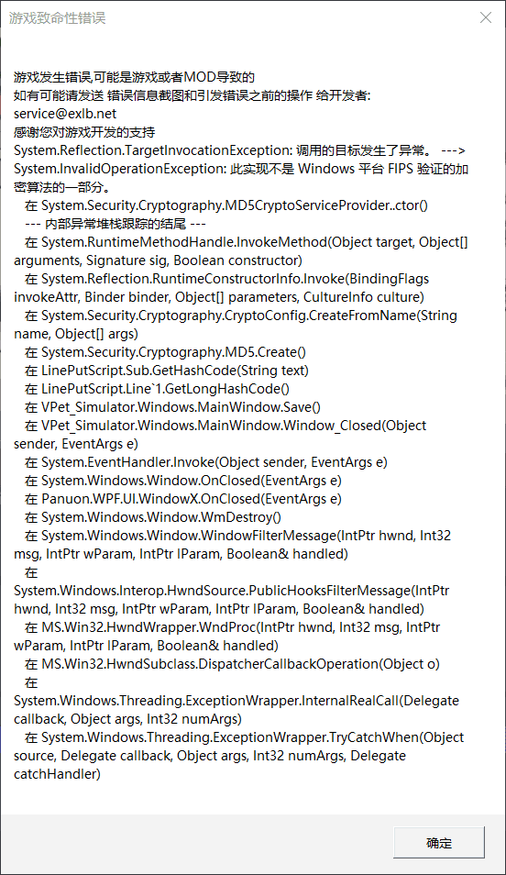Screen dimensions: 506x875
Task: Click the 如有可能请发送 错误信息截图 instruction line
Action: [192, 95]
